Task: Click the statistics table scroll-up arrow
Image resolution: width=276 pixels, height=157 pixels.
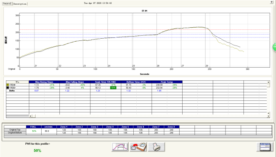Action: (x=268, y=82)
